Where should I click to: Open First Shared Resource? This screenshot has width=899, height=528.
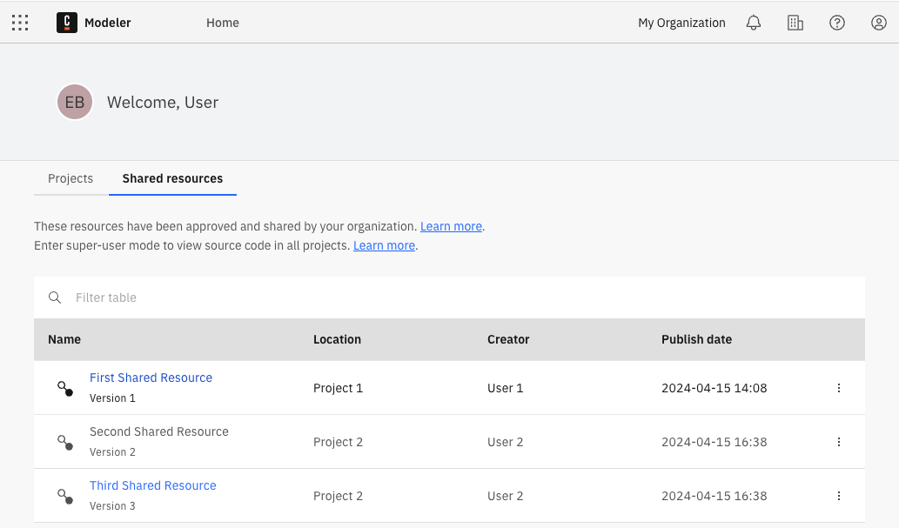tap(151, 378)
